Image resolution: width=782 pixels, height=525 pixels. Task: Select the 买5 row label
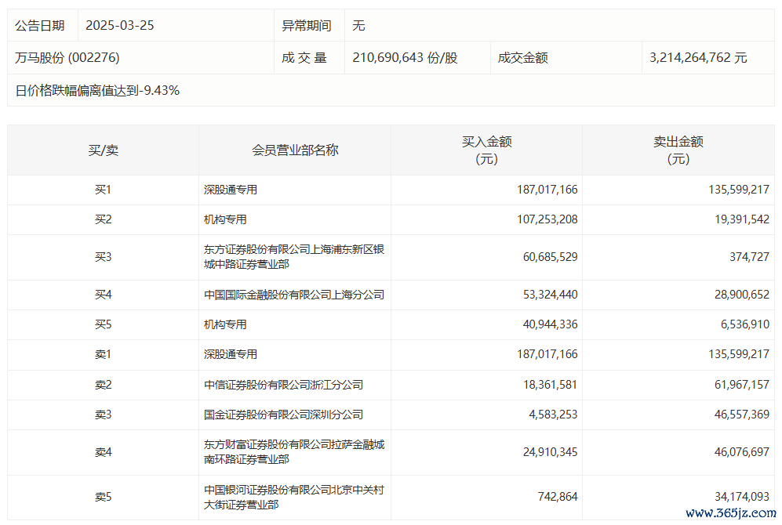[104, 324]
